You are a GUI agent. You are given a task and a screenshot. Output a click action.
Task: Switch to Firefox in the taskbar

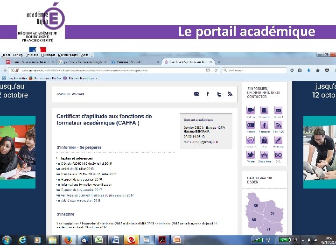68,240
